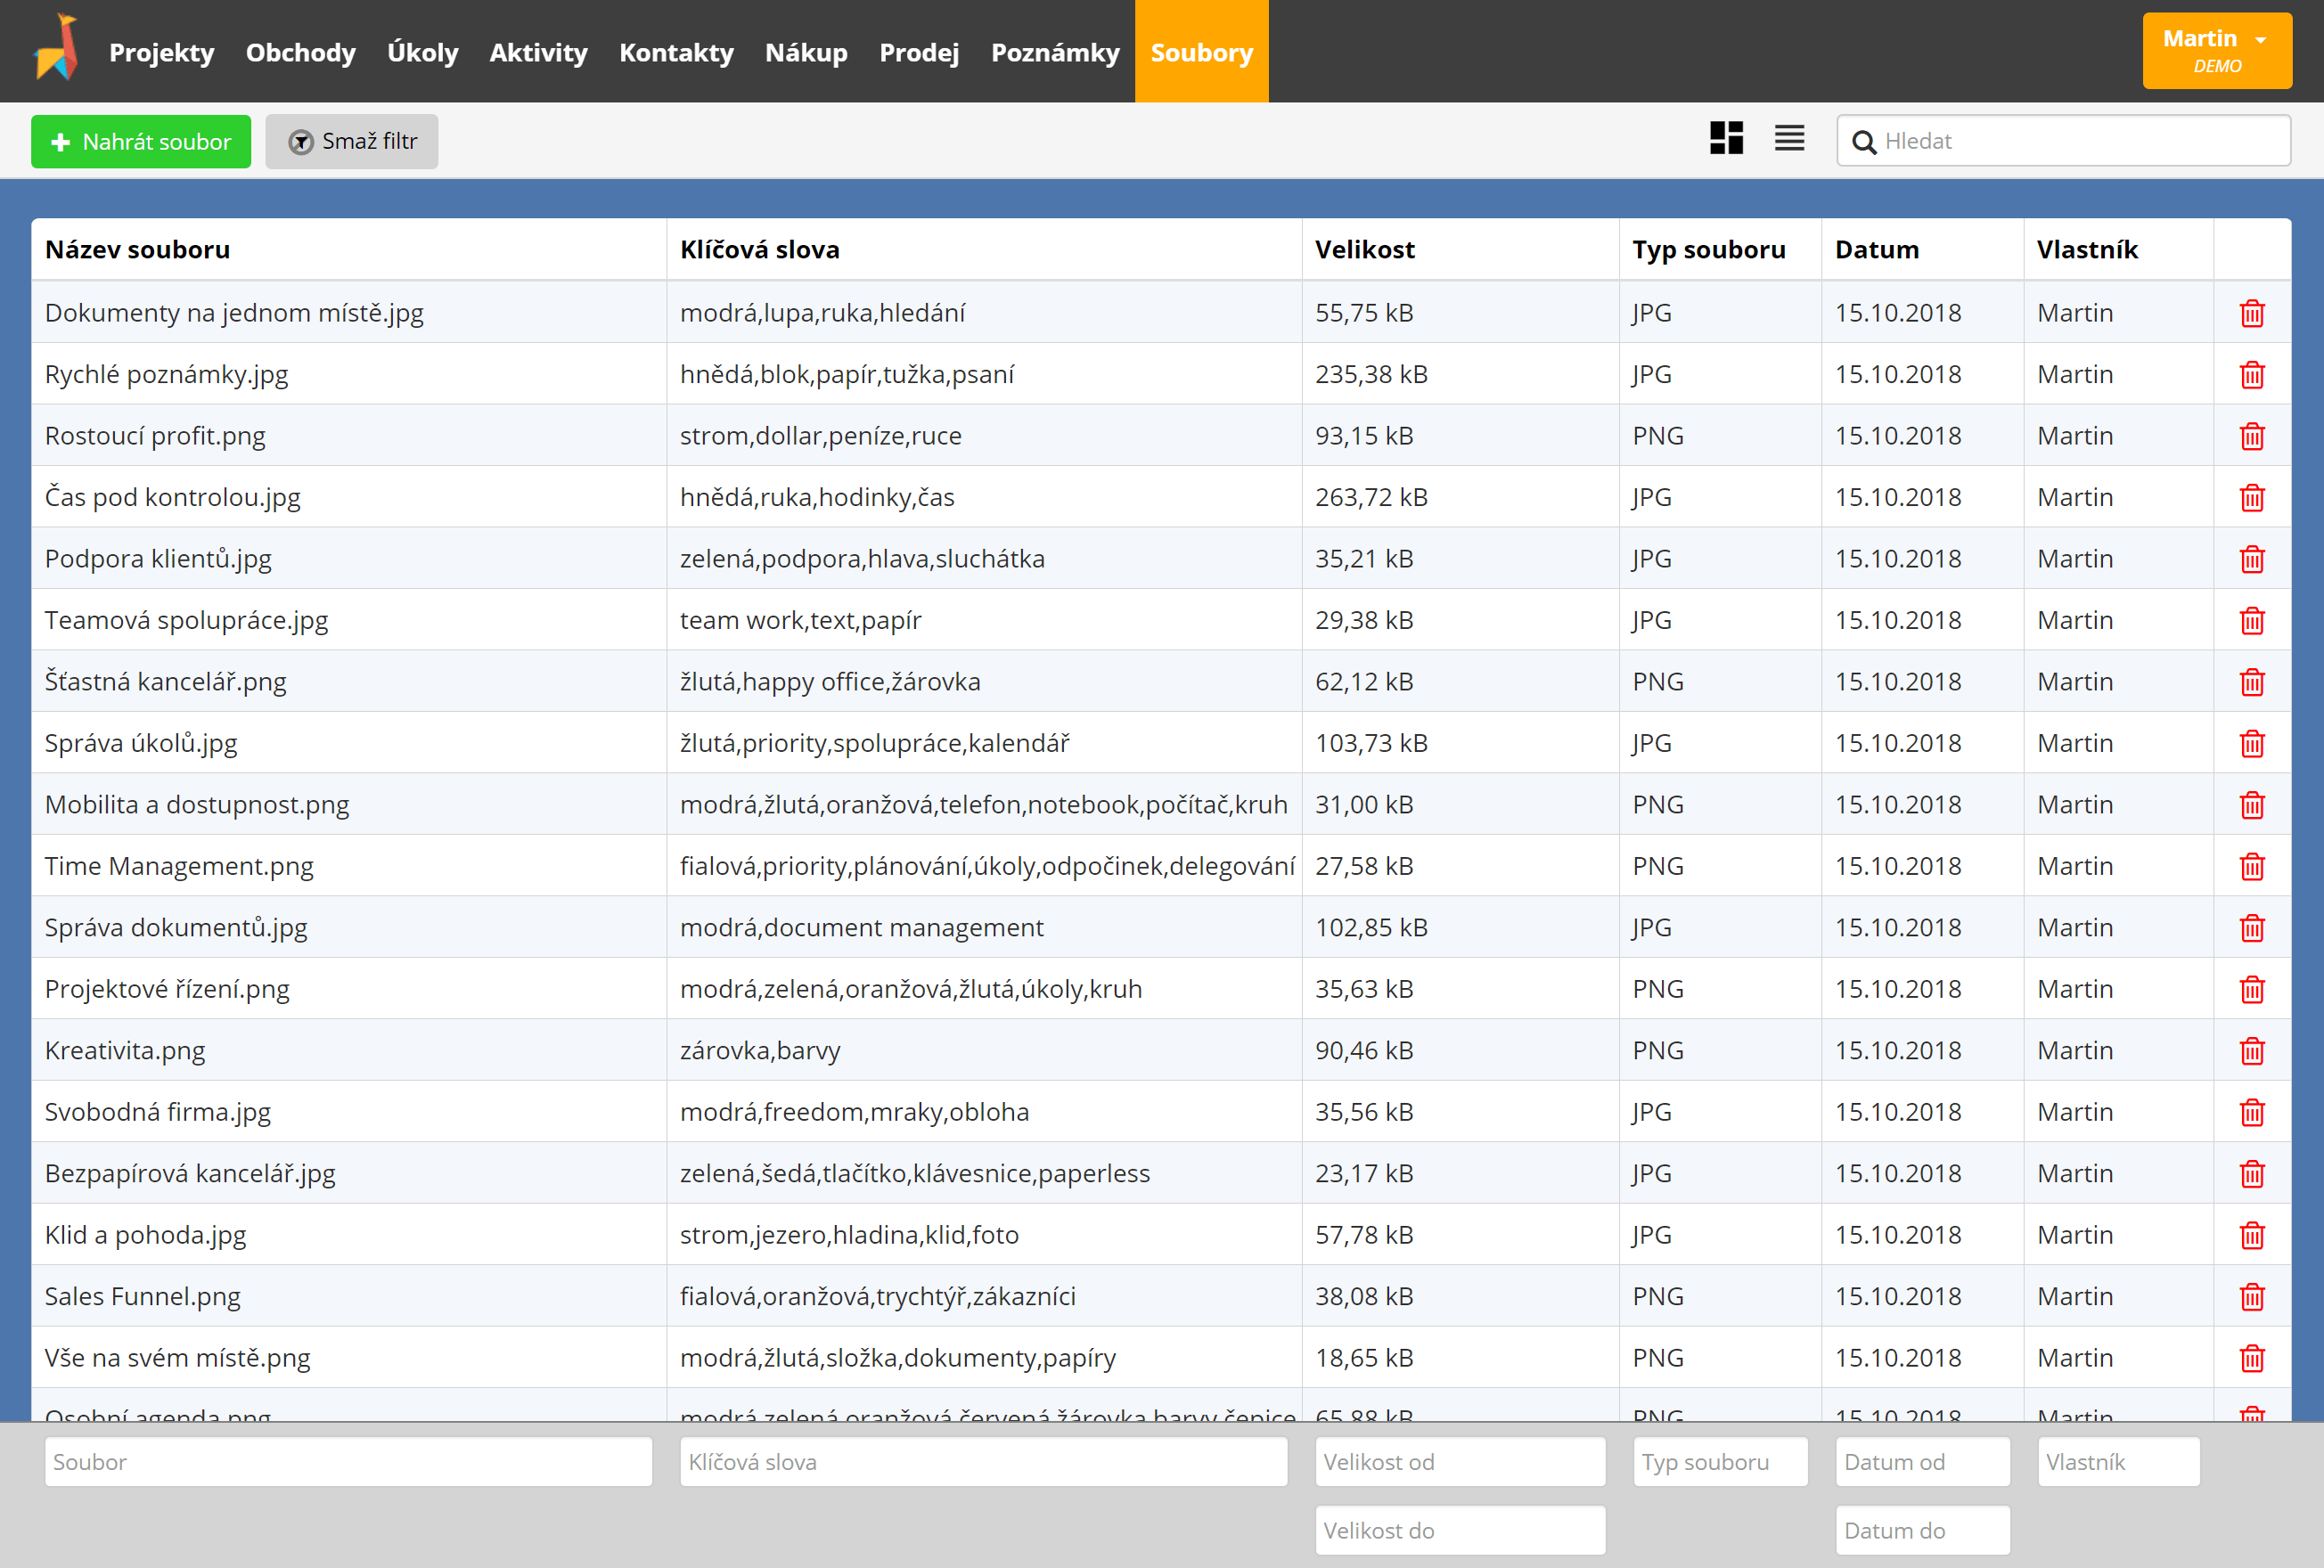Viewport: 2324px width, 1568px height.
Task: Delete file Podpora klientů.jpg
Action: 2251,559
